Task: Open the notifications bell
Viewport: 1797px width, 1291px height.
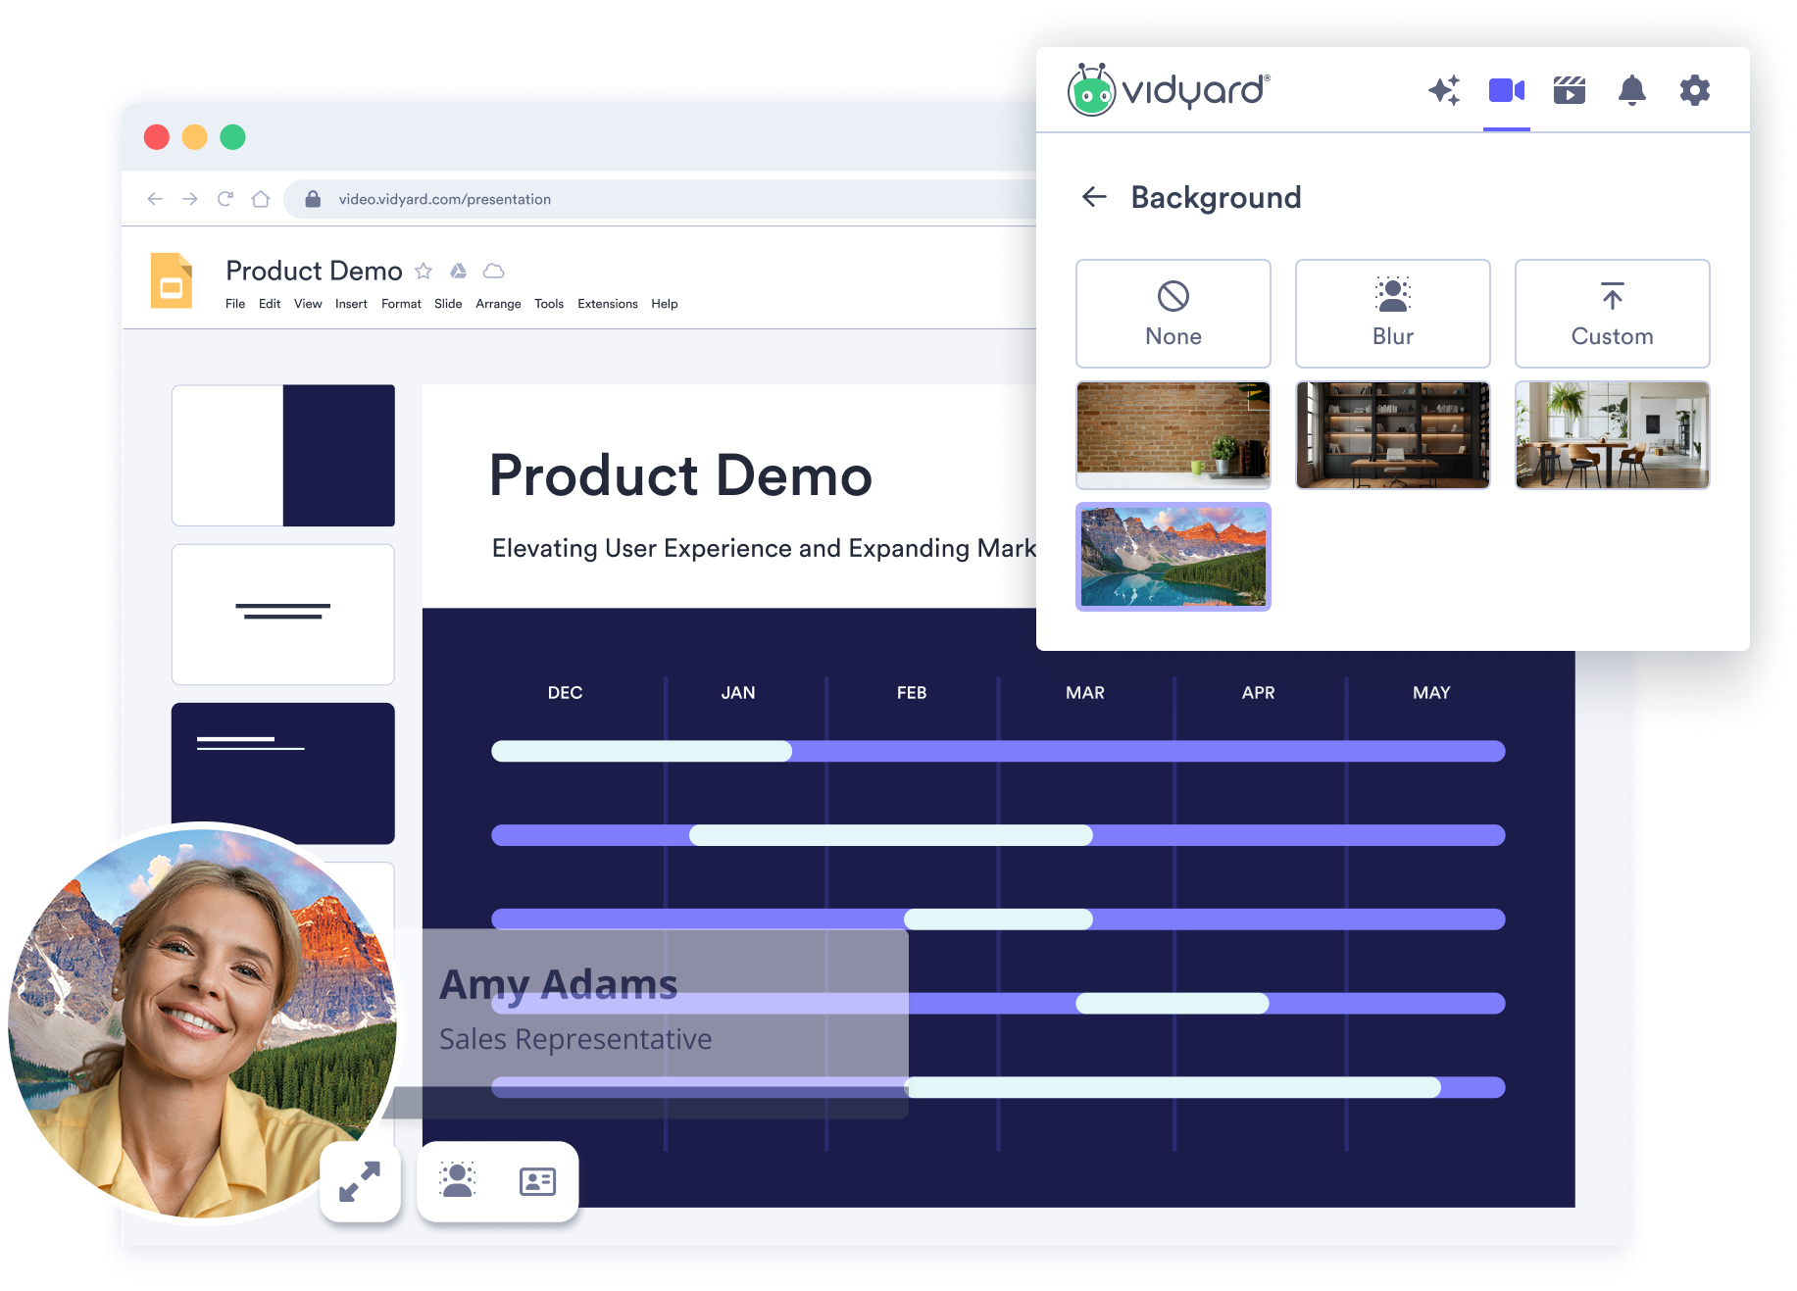Action: 1631,90
